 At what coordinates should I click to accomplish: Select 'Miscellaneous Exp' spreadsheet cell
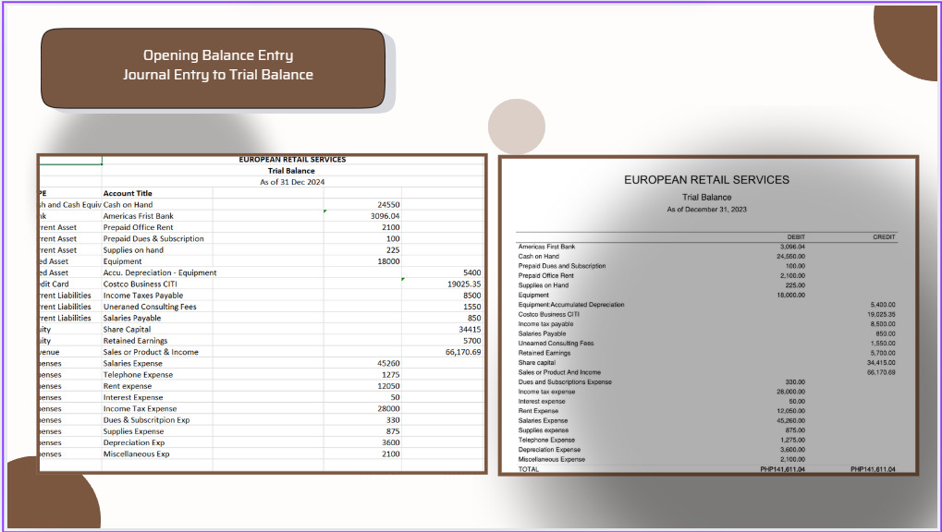[137, 455]
